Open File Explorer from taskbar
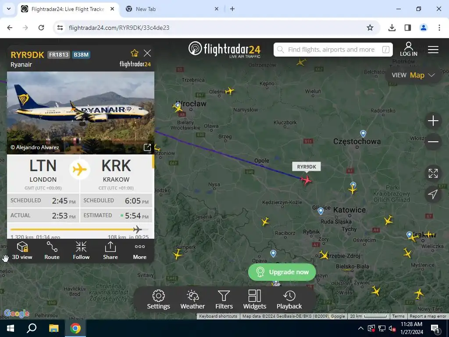 point(53,328)
